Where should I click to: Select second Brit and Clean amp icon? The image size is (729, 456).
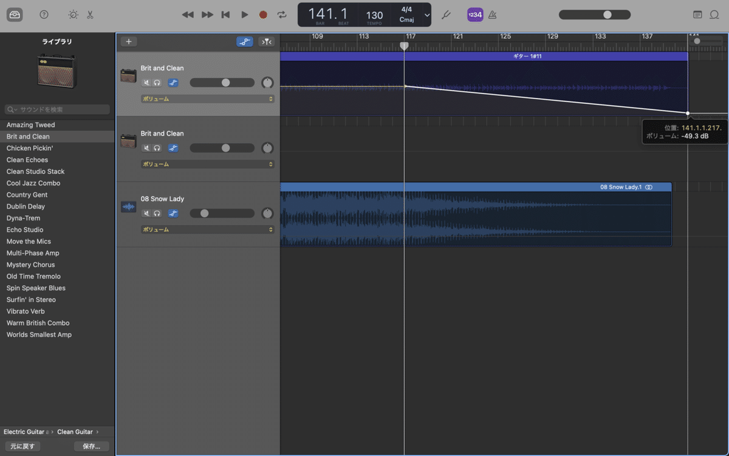click(128, 141)
